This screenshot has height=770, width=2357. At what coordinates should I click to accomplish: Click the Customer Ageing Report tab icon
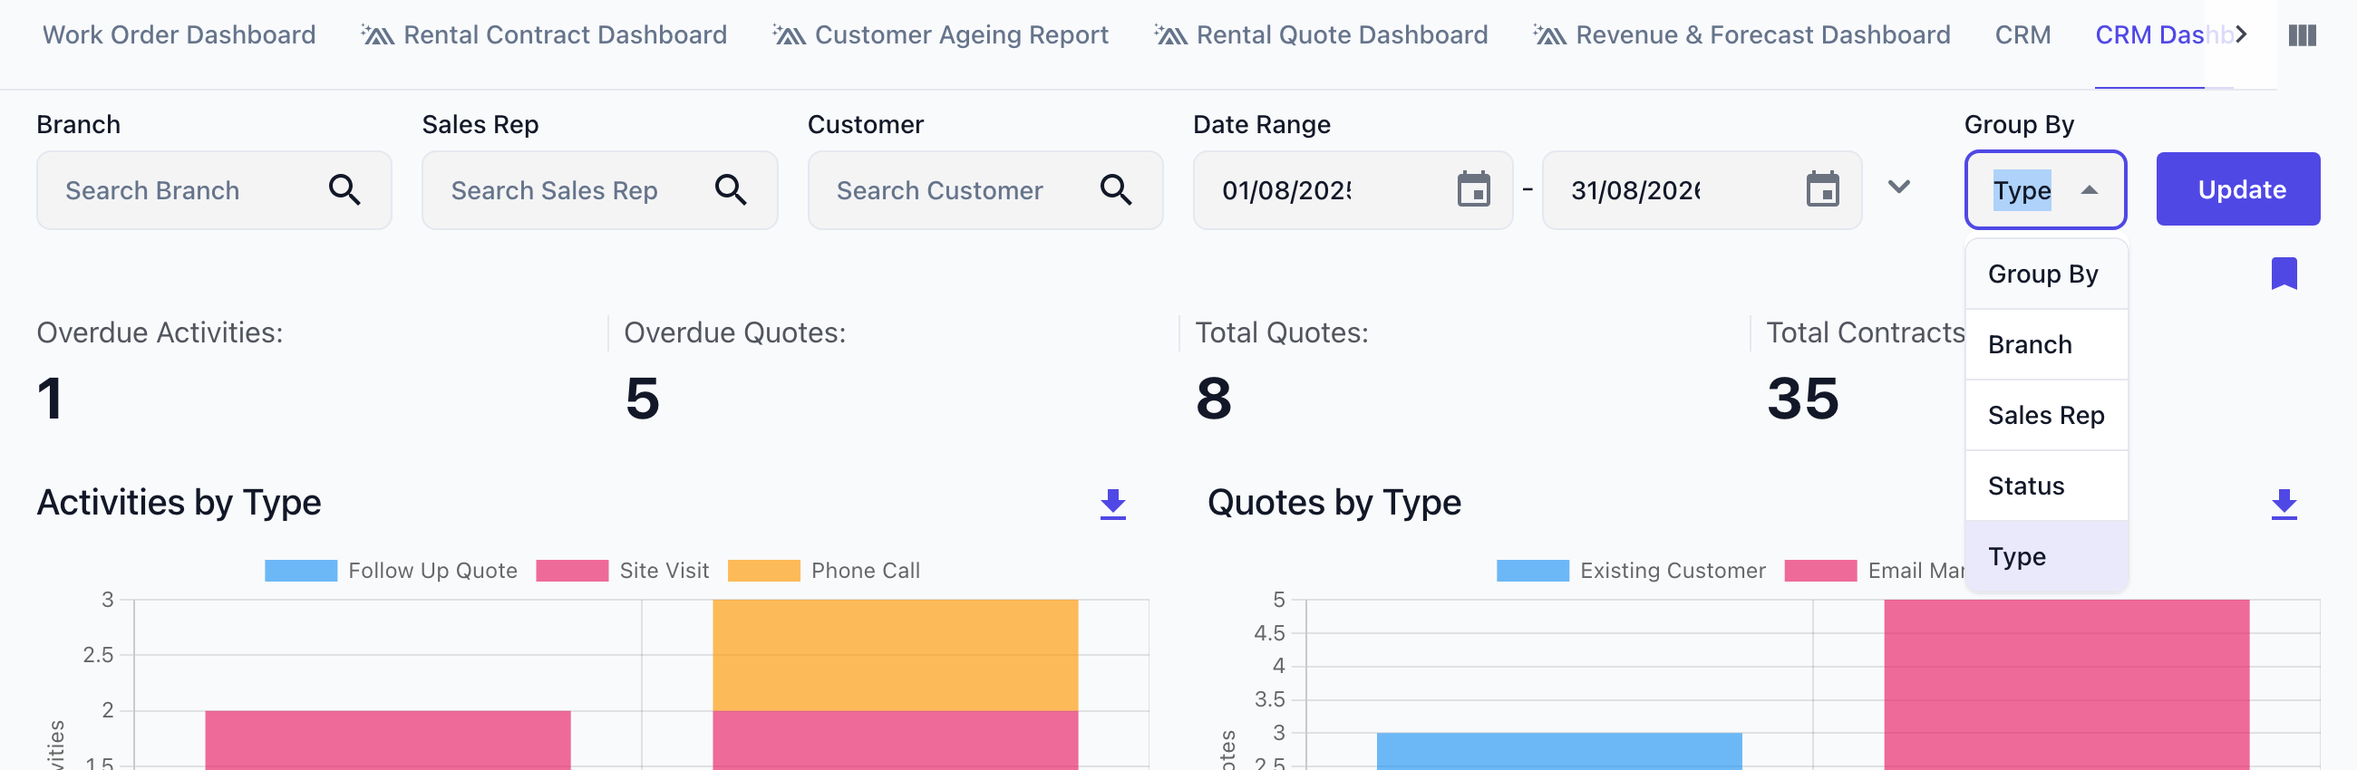coord(789,34)
